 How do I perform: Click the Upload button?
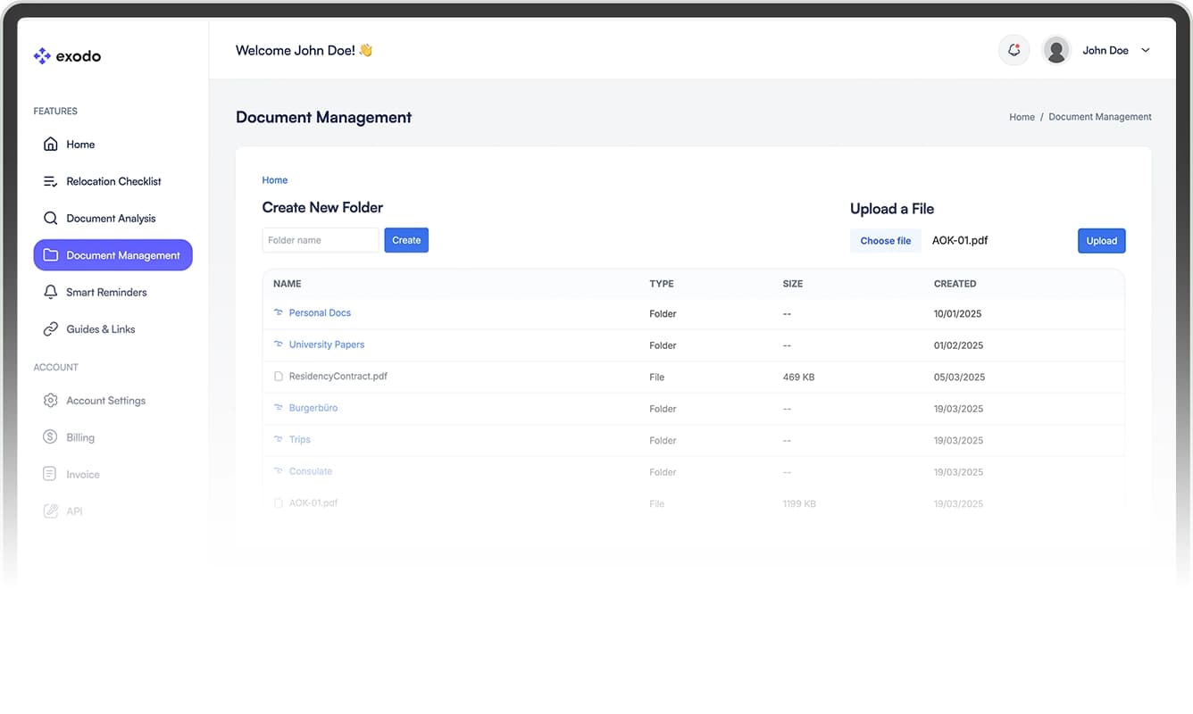click(1102, 241)
